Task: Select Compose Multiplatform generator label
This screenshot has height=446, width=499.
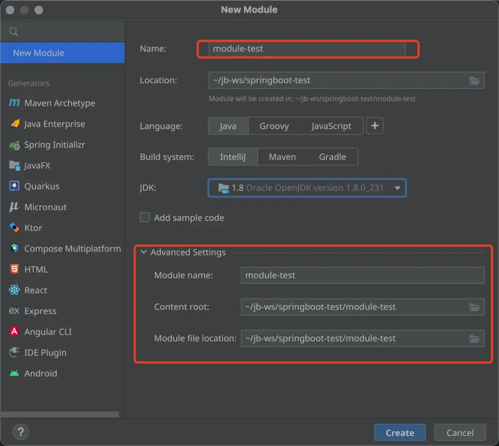Action: pyautogui.click(x=73, y=248)
